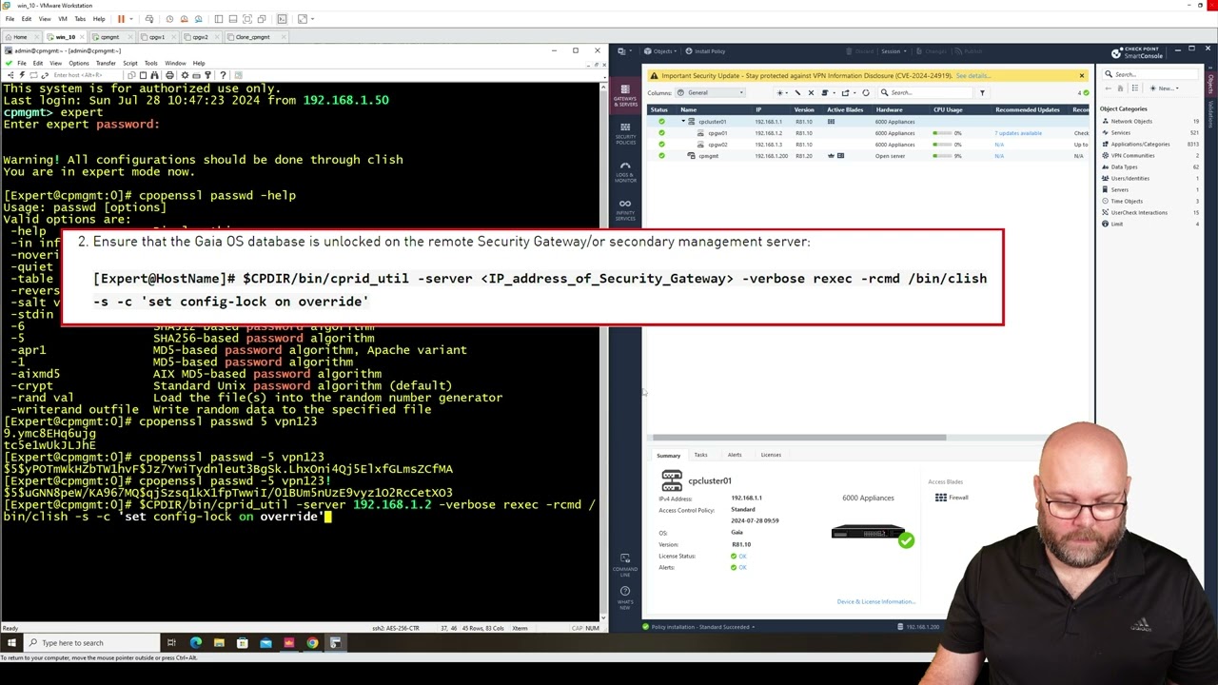The height and width of the screenshot is (685, 1218).
Task: Open the New object dropdown in Objects panel
Action: (1165, 88)
